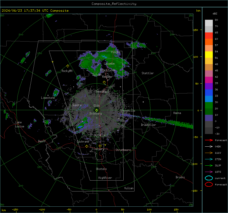The width and height of the screenshot is (228, 213).
Task: Select the purple swatch between 39 and 36 dBZ
Action: [x=209, y=86]
